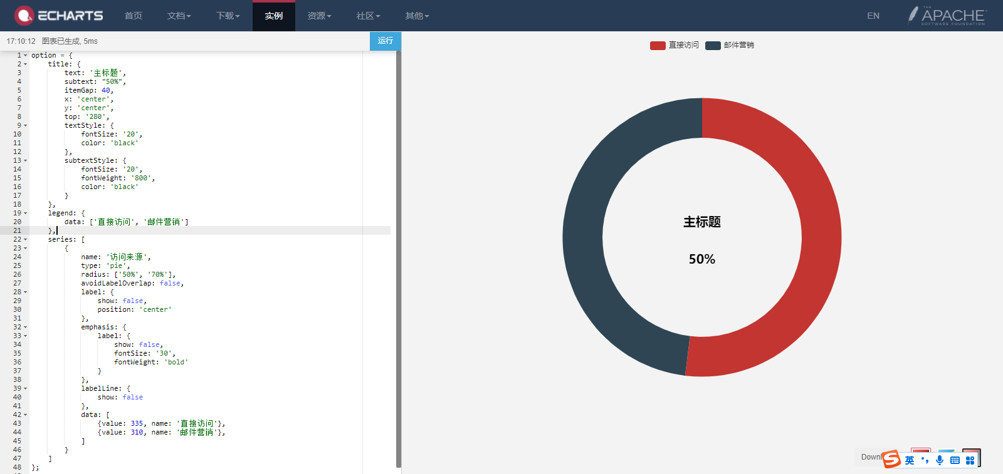Collapse the label block at line 28
Image resolution: width=1003 pixels, height=474 pixels.
coord(26,292)
